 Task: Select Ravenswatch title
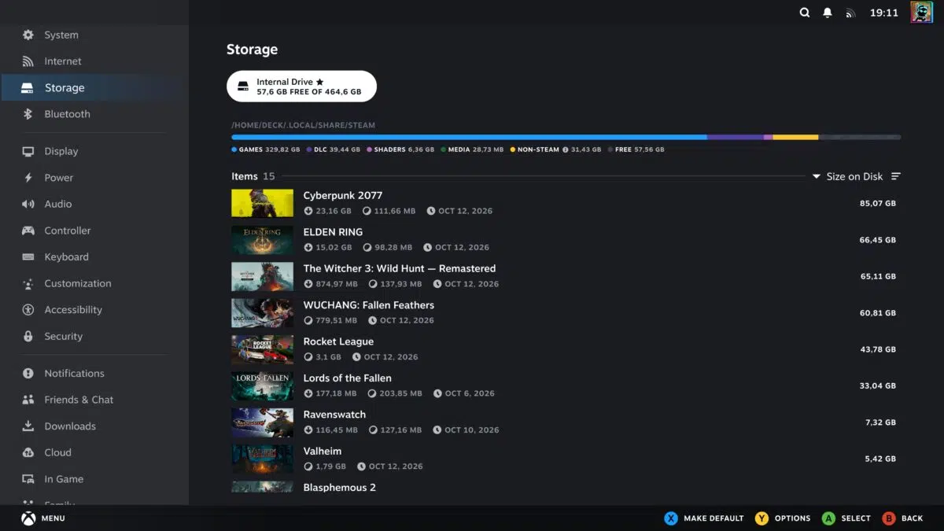[334, 415]
